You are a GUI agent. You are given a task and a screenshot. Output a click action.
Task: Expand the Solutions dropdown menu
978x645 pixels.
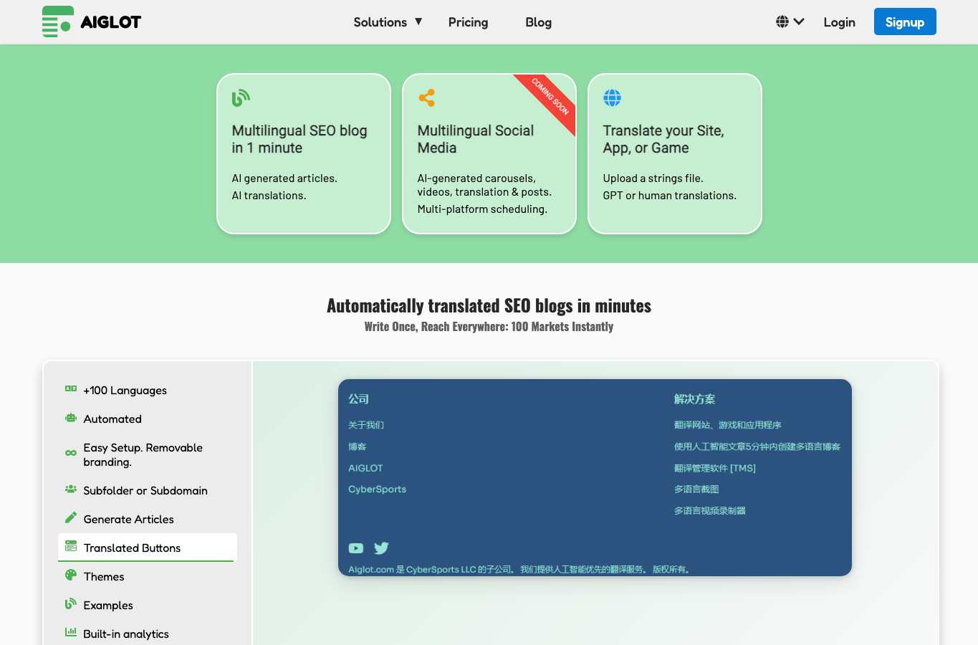388,22
